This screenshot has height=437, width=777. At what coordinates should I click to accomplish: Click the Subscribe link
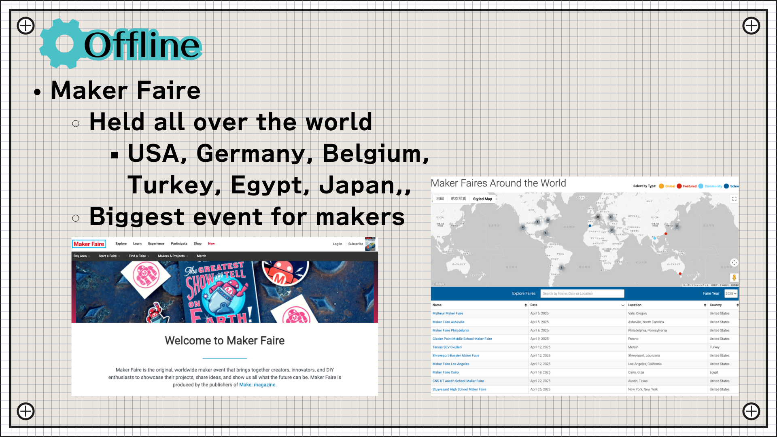pos(355,244)
